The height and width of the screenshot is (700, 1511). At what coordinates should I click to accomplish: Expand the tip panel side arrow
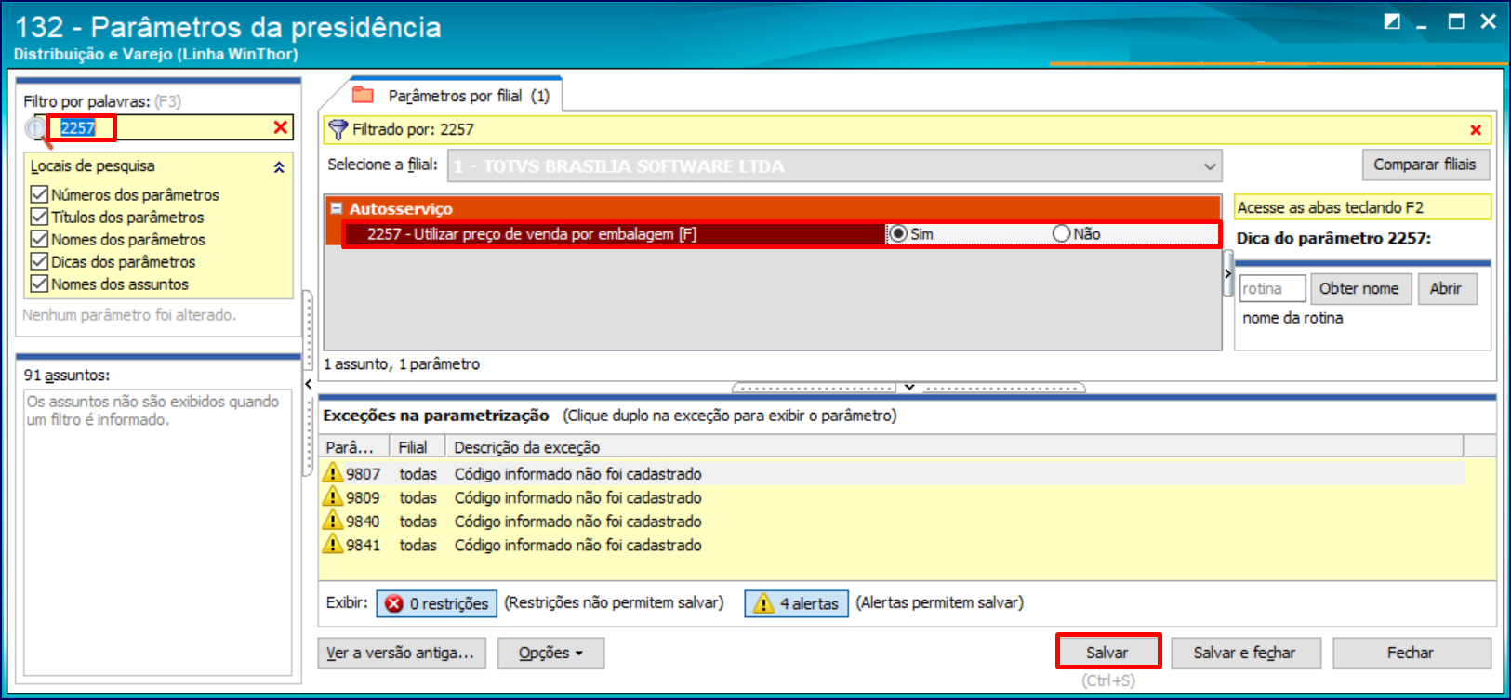pos(1227,273)
